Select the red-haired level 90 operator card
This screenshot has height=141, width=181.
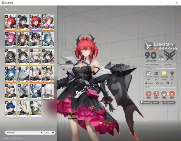(x=10, y=22)
